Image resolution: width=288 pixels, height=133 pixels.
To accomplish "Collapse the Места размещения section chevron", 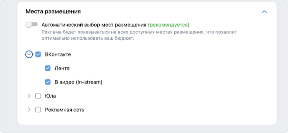I will (264, 12).
